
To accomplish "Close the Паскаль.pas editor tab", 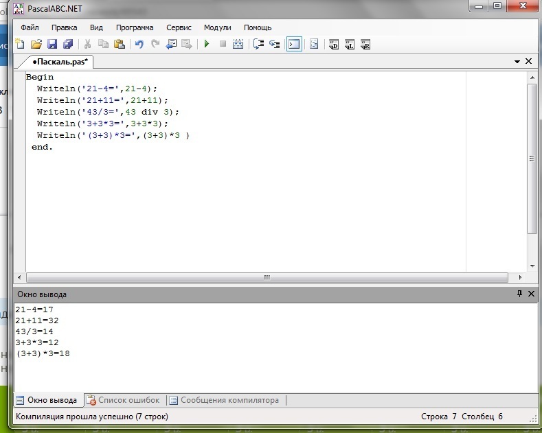I will pos(528,61).
